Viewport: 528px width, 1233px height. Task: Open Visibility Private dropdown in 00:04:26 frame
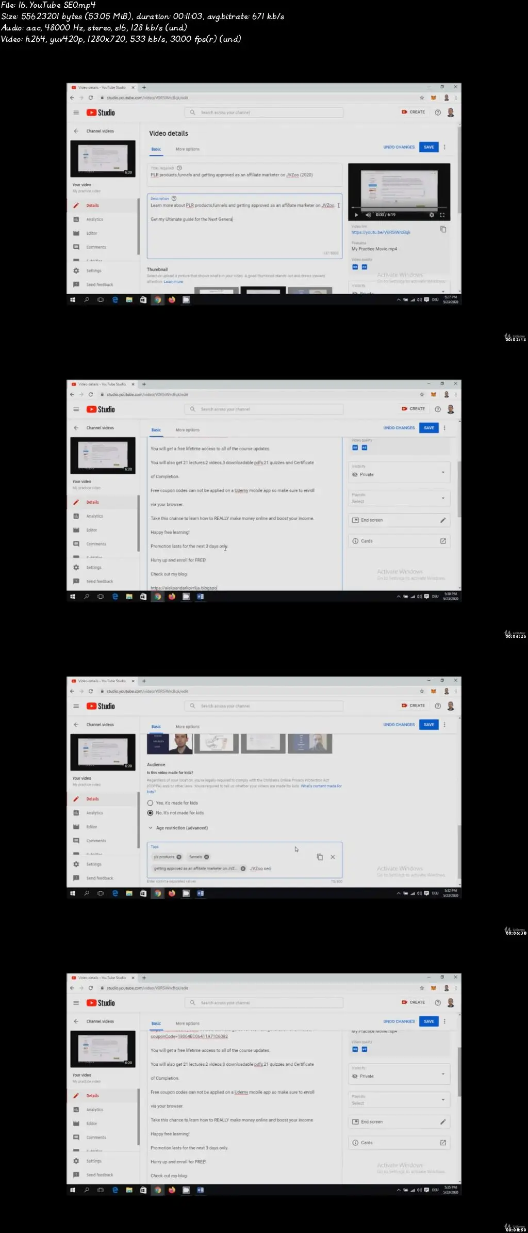(x=399, y=472)
